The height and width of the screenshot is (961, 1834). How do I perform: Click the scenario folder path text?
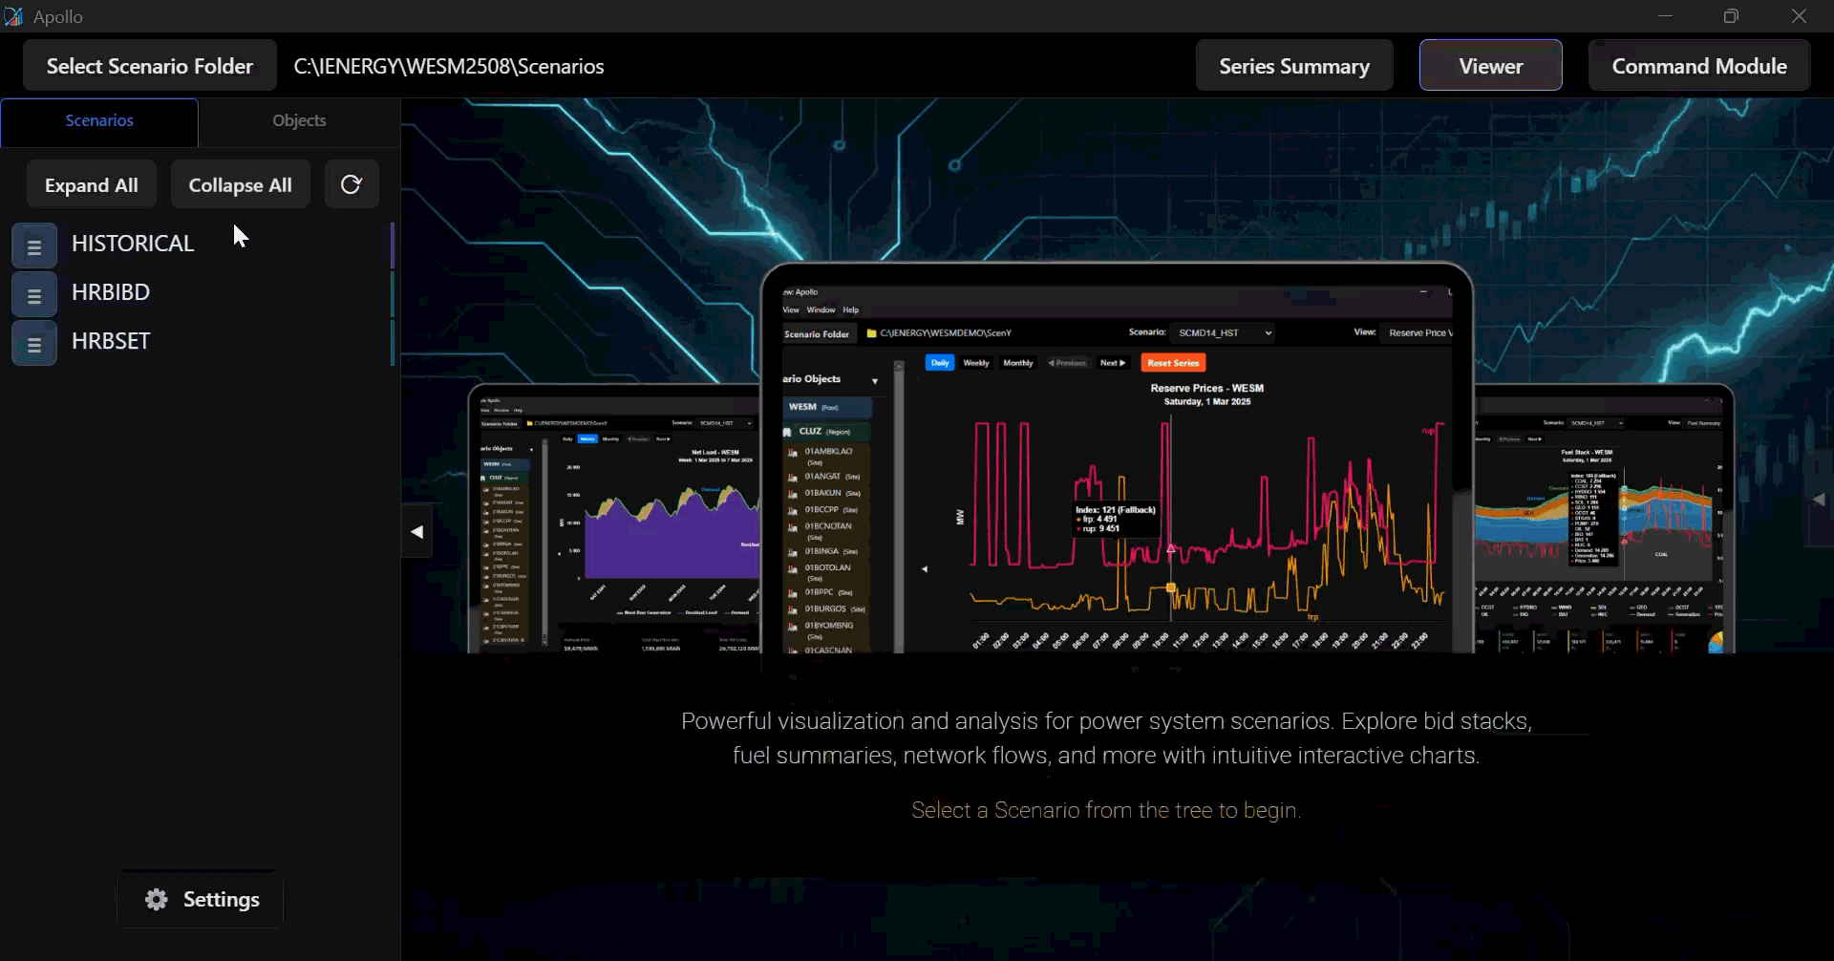(x=449, y=66)
